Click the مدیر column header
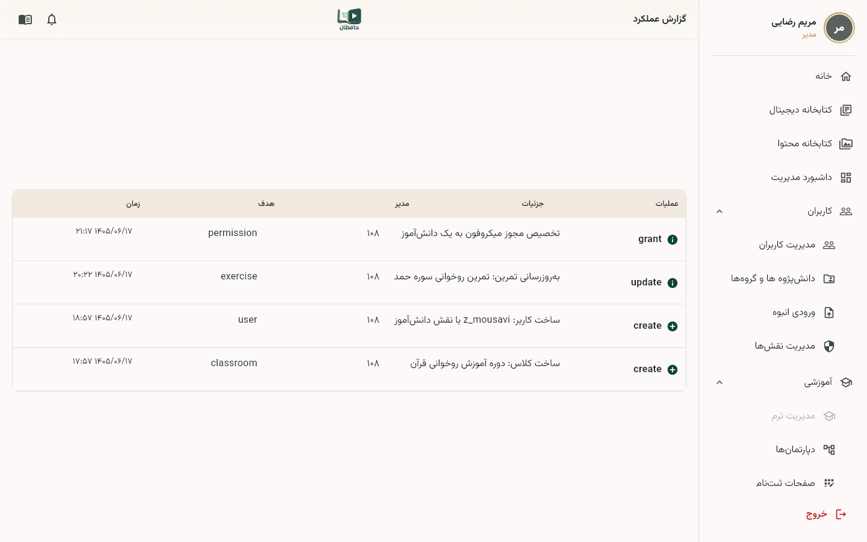The width and height of the screenshot is (867, 542). pyautogui.click(x=402, y=204)
